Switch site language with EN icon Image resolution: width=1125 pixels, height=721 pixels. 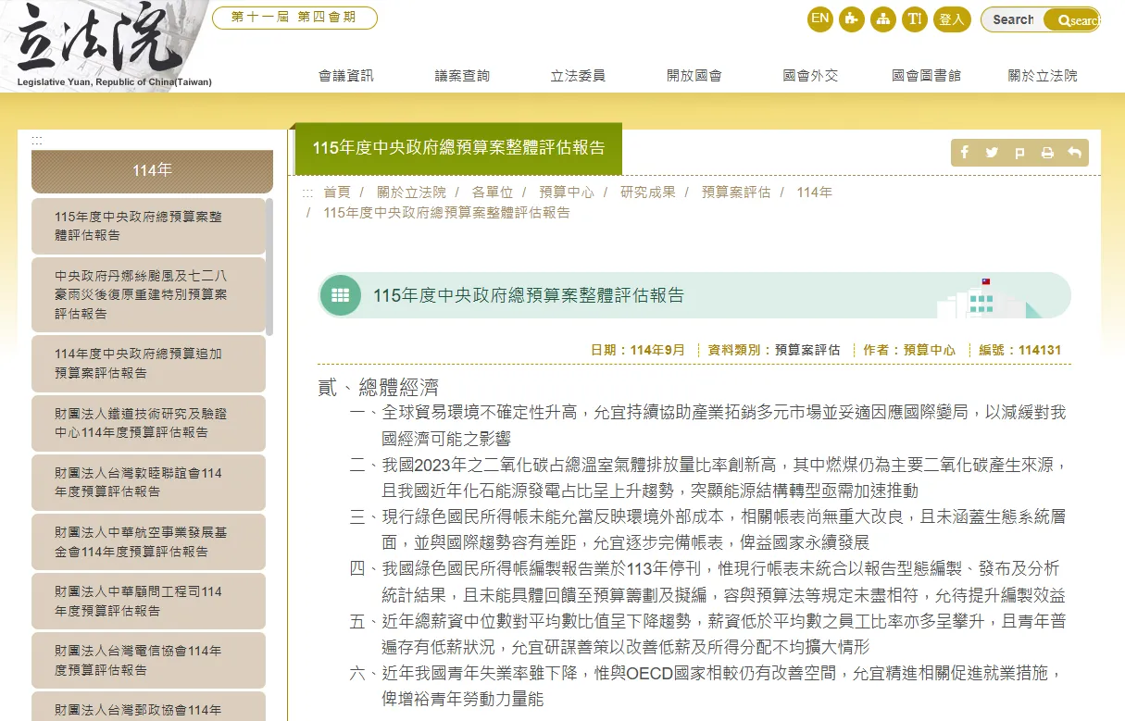(x=819, y=19)
